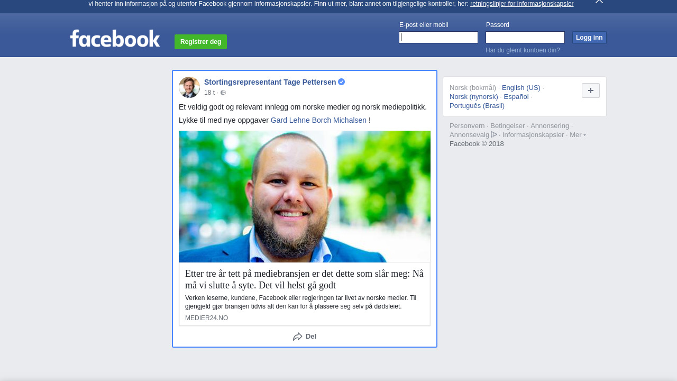Open the retningslinjer for informasjonskapsler link
The image size is (677, 381).
522,4
